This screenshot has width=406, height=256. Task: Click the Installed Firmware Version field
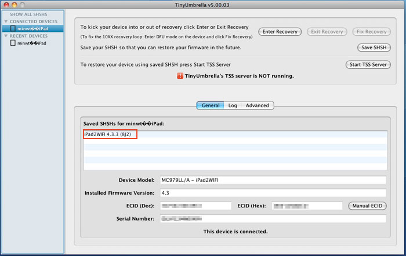click(x=273, y=193)
